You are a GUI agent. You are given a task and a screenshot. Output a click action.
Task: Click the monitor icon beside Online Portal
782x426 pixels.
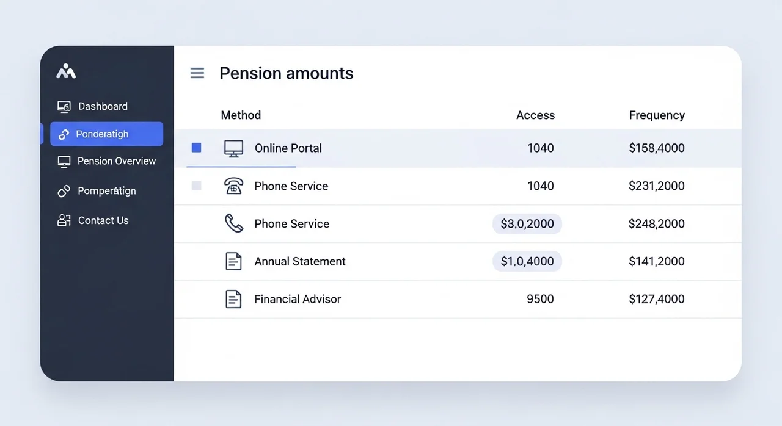coord(233,148)
